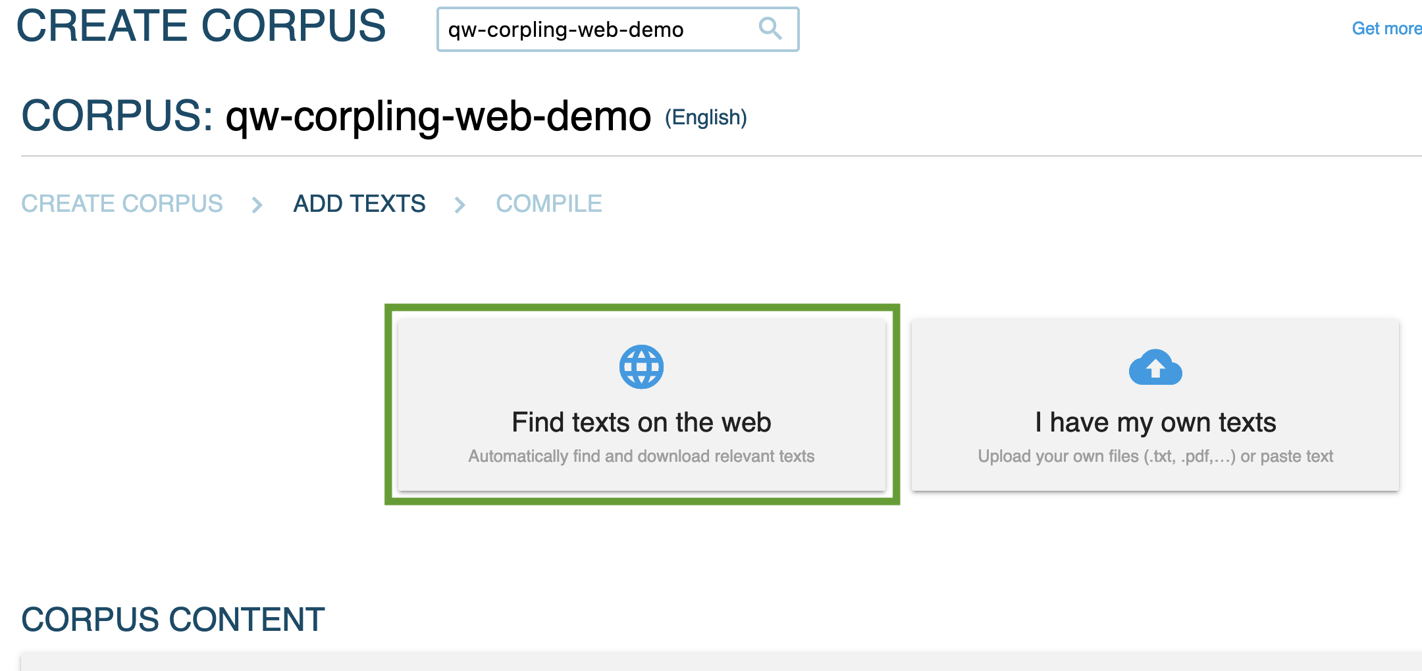Click the CORPUS CONTENT section heading
Viewport: 1422px width, 671px height.
[x=173, y=619]
